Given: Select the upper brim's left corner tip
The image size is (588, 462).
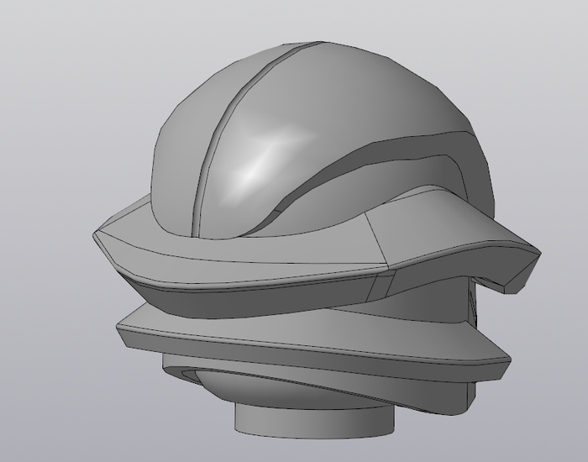Looking at the screenshot, I should (97, 234).
